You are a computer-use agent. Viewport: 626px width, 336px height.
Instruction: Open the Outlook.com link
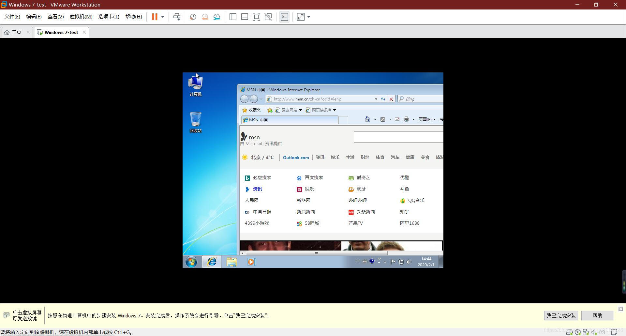tap(296, 158)
